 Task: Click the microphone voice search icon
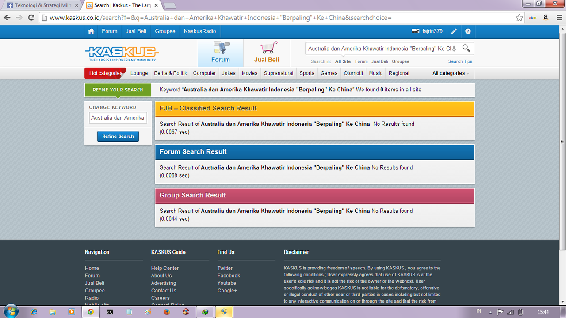pos(454,49)
